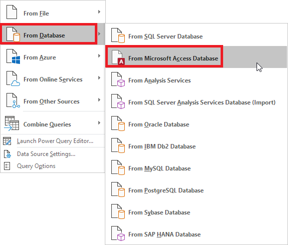This screenshot has width=288, height=245.
Task: Click the Analysis Services cube icon
Action: [x=118, y=79]
